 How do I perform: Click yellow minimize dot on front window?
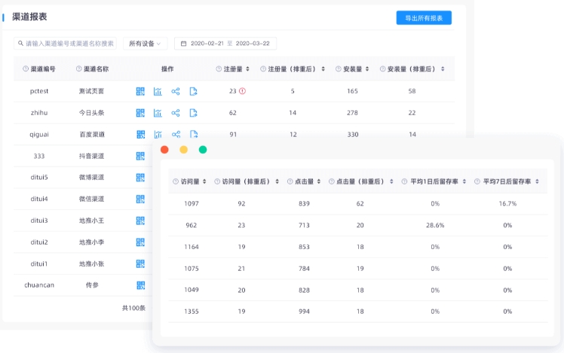pos(183,150)
